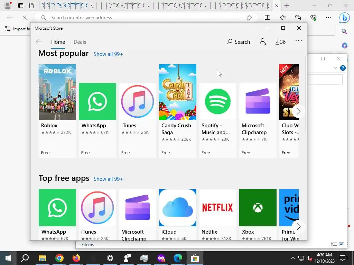The image size is (354, 265).
Task: Go back in Microsoft Store
Action: [39, 42]
